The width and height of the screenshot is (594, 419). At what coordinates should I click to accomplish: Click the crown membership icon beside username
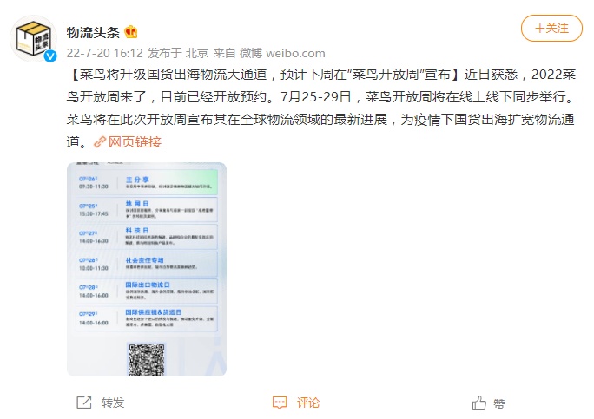pos(130,32)
